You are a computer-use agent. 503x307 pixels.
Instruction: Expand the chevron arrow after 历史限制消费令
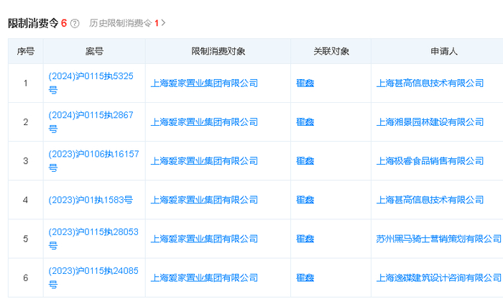163,23
